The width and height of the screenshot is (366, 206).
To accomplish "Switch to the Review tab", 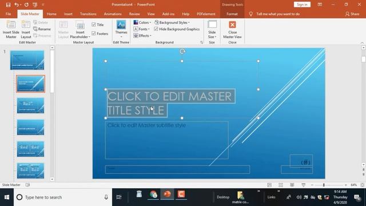I will 134,14.
